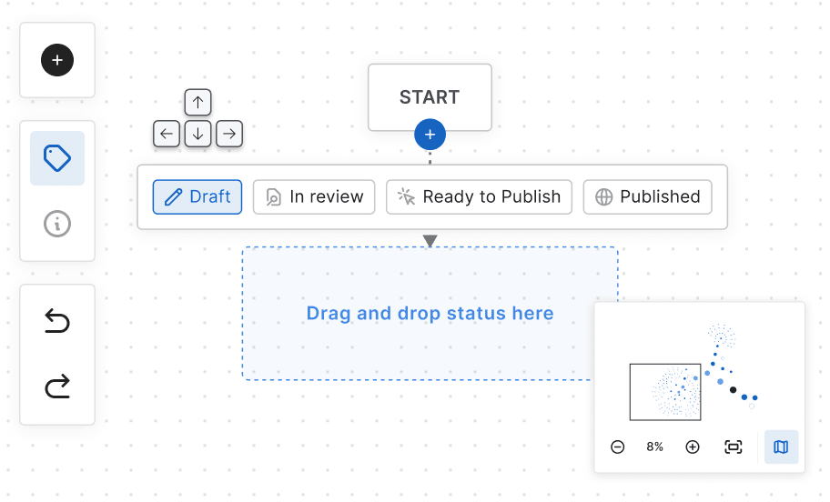Viewport: 830px width, 502px height.
Task: Toggle the minimap button
Action: tap(781, 447)
